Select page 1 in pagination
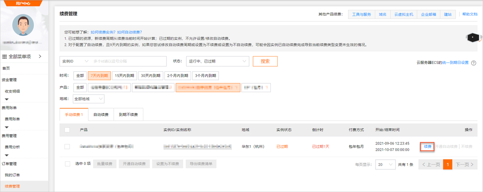The width and height of the screenshot is (483, 192). pyautogui.click(x=448, y=164)
